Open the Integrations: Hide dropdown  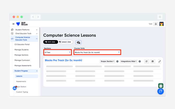point(129,62)
